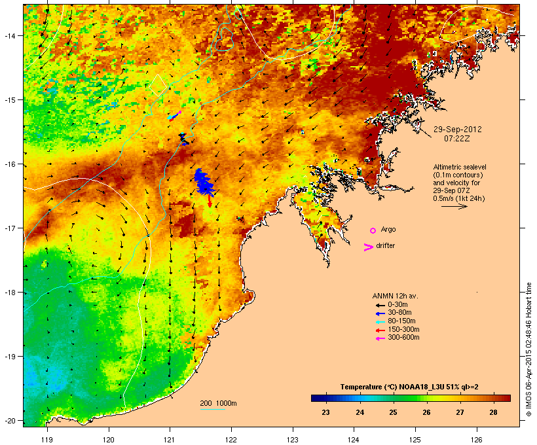The image size is (537, 445).
Task: Click the red 150-300m arrow in legend
Action: pos(380,330)
